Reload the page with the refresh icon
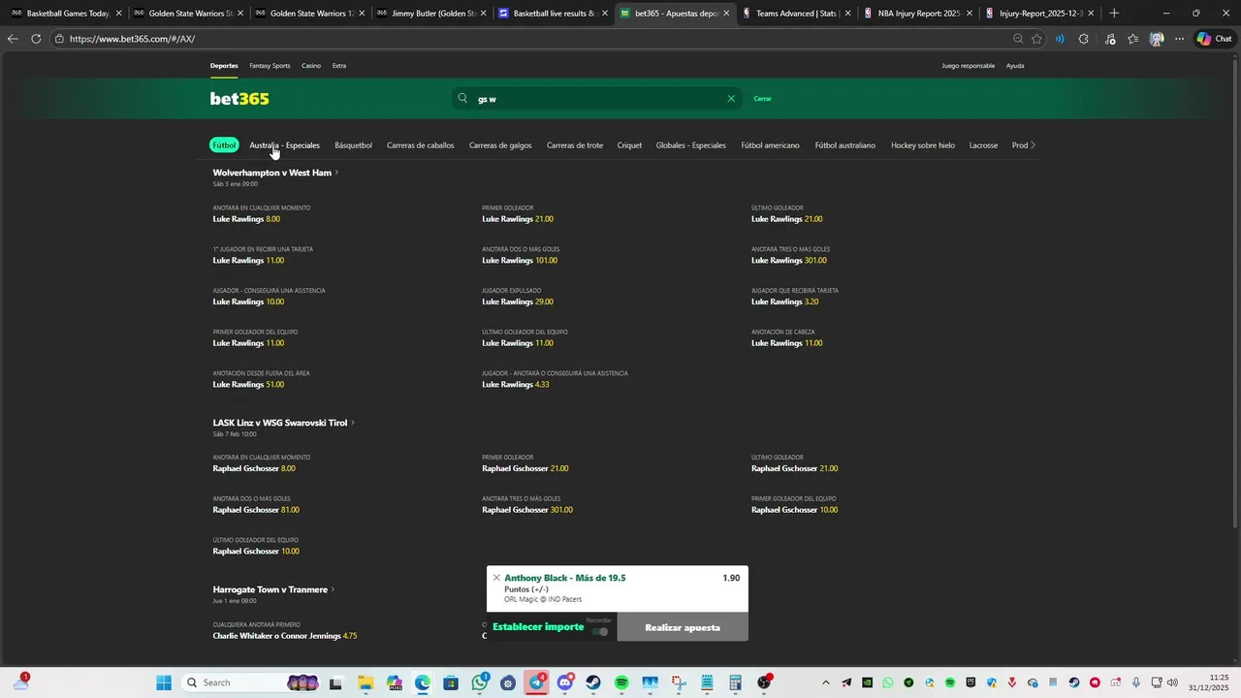The image size is (1241, 698). [36, 39]
